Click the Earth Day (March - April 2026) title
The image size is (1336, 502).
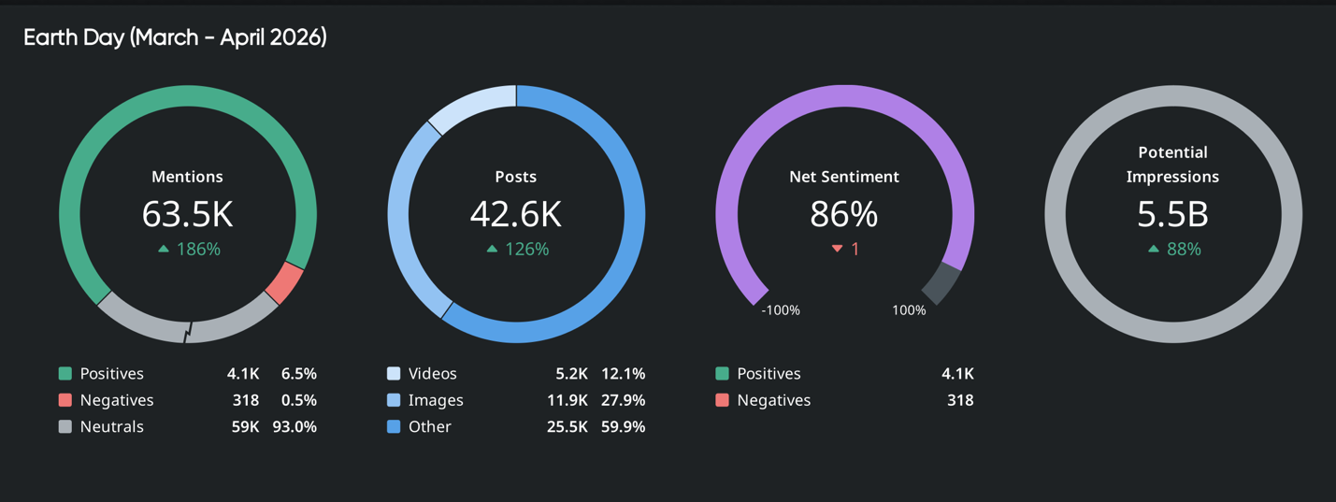[175, 37]
